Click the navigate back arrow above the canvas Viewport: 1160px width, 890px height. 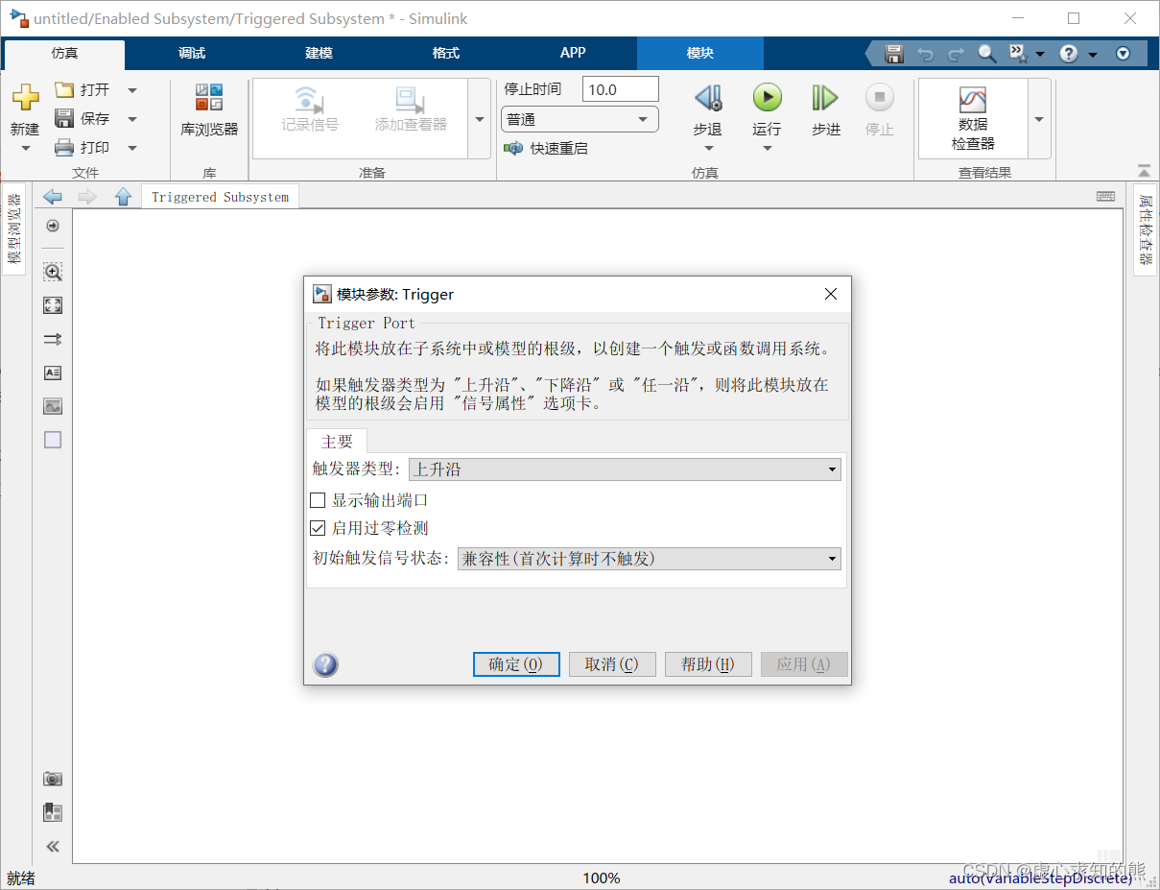pos(53,197)
